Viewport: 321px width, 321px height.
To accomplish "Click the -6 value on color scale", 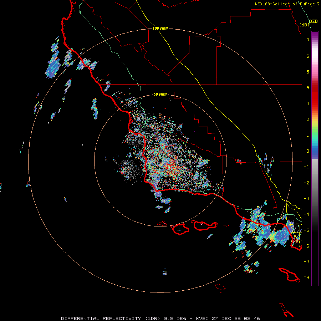I will pyautogui.click(x=306, y=246).
